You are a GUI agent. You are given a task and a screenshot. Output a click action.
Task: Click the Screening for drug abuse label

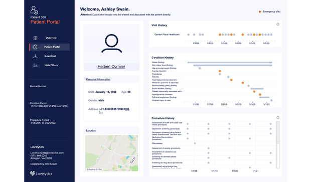coord(167,163)
